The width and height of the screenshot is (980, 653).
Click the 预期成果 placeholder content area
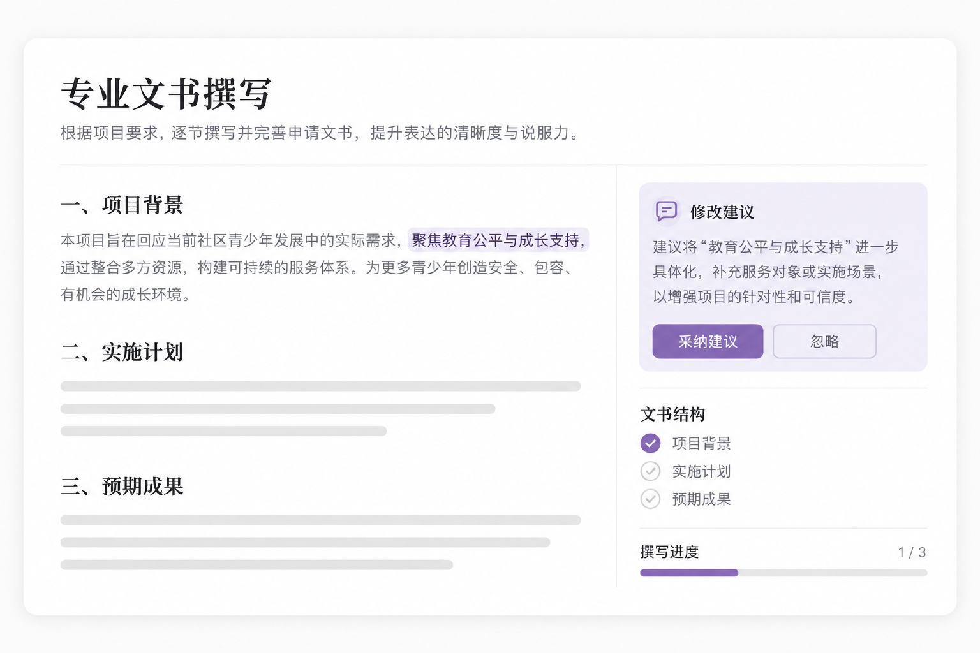tap(320, 542)
